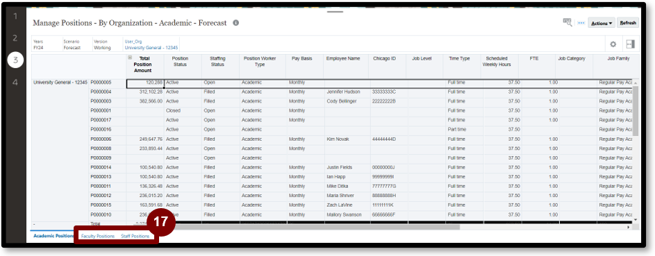
Task: Open the gear settings icon
Action: point(613,44)
